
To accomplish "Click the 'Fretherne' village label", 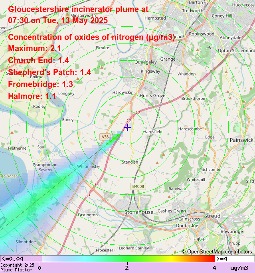I will (17, 148).
